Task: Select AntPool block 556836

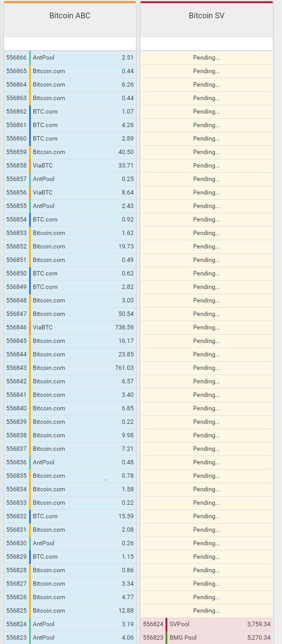Action: click(x=70, y=462)
